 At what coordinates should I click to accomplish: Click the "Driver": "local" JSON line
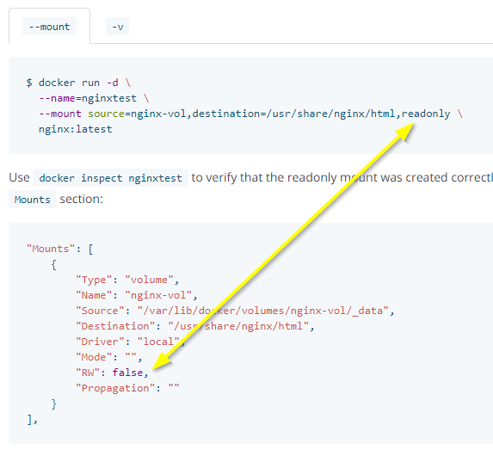tap(131, 342)
